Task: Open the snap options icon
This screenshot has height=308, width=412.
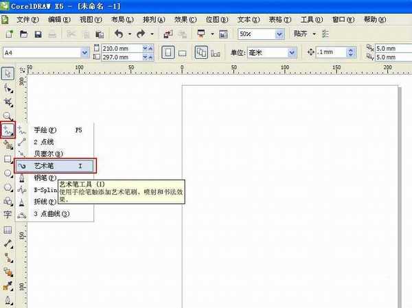Action: tap(325, 34)
